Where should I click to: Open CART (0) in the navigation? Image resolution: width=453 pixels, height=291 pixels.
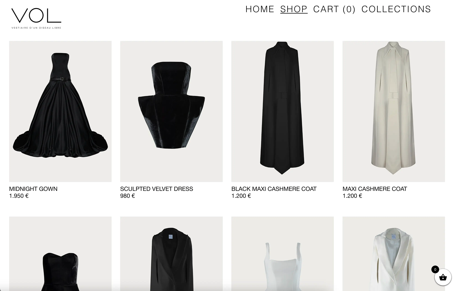click(x=334, y=9)
